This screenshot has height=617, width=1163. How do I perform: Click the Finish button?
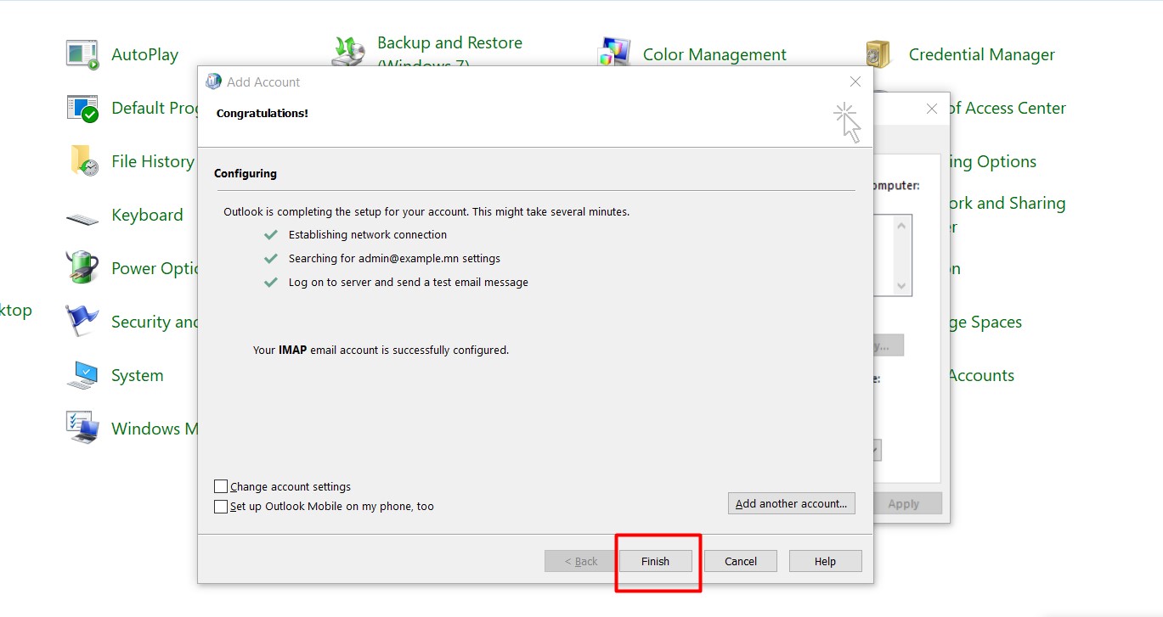tap(655, 561)
